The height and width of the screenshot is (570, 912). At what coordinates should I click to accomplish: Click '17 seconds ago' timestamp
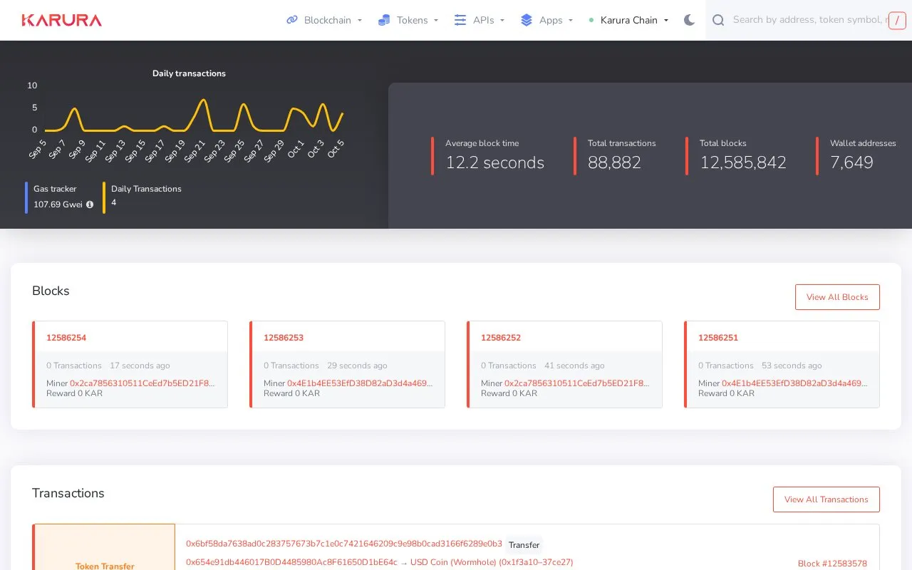[x=140, y=366]
